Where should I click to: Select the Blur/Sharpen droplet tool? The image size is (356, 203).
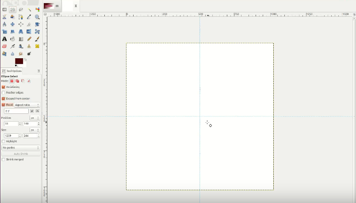12,54
